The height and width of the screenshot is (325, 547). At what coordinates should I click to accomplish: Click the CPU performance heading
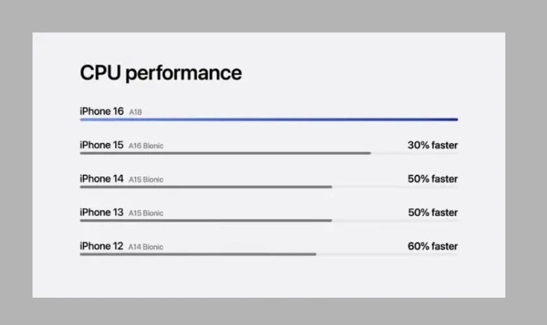160,73
